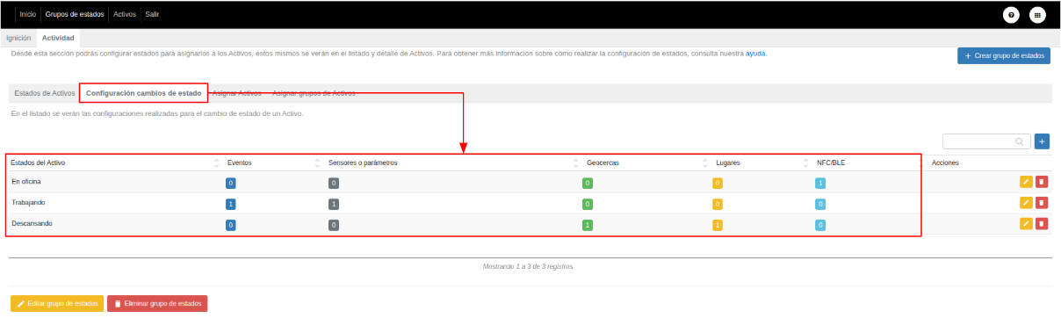The image size is (1061, 318).
Task: Click the search magnifier icon
Action: pyautogui.click(x=1020, y=141)
